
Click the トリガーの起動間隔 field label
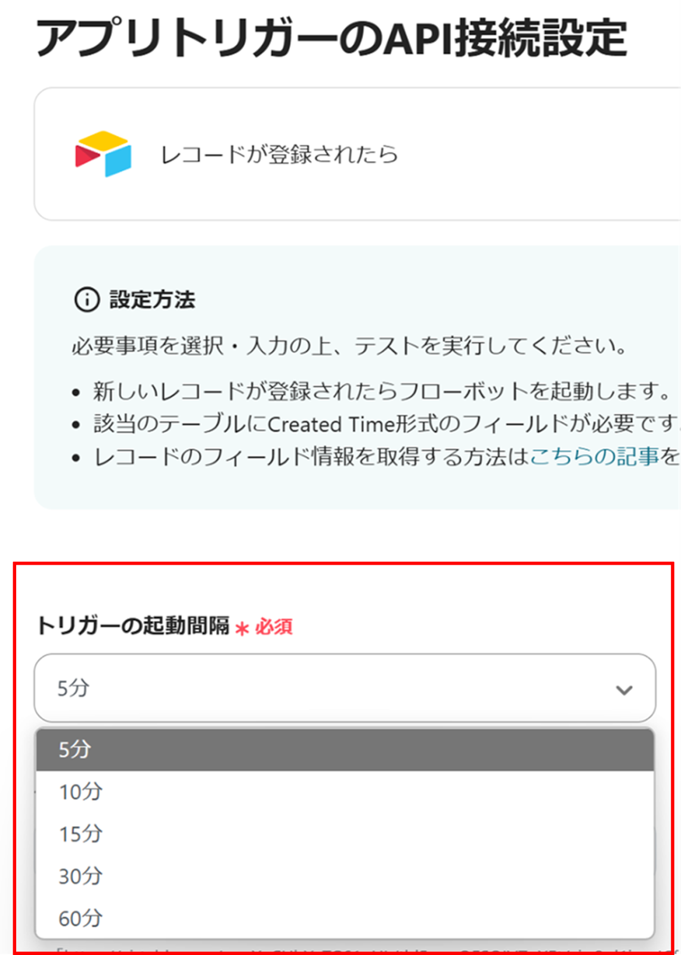133,626
